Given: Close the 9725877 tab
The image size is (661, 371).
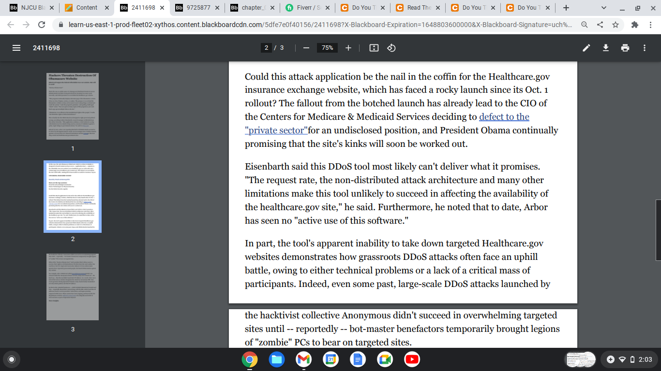Looking at the screenshot, I should point(216,8).
